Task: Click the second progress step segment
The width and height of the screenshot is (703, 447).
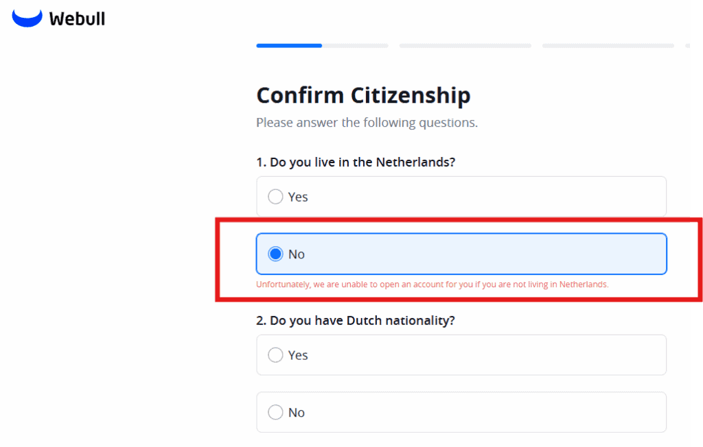Action: (x=465, y=46)
